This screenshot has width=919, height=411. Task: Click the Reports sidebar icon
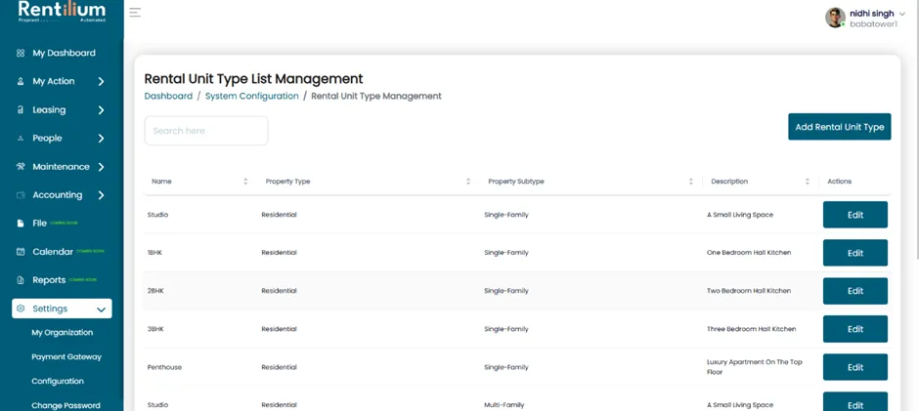pyautogui.click(x=21, y=280)
